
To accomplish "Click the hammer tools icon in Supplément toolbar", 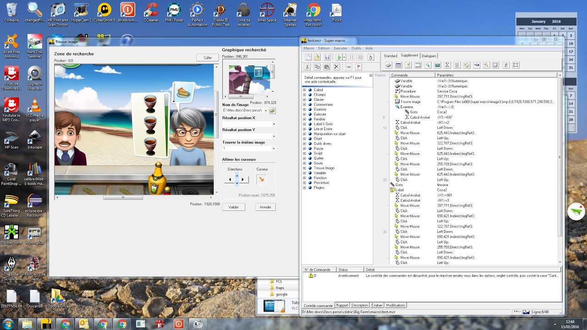I will [x=487, y=65].
